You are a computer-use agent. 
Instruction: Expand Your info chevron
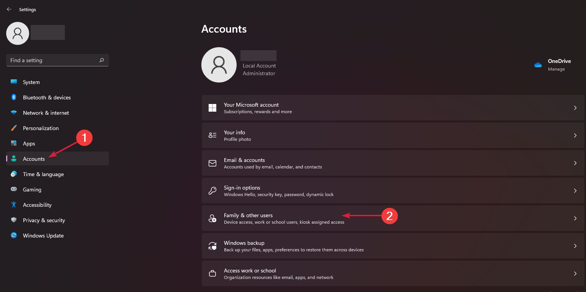pos(575,135)
